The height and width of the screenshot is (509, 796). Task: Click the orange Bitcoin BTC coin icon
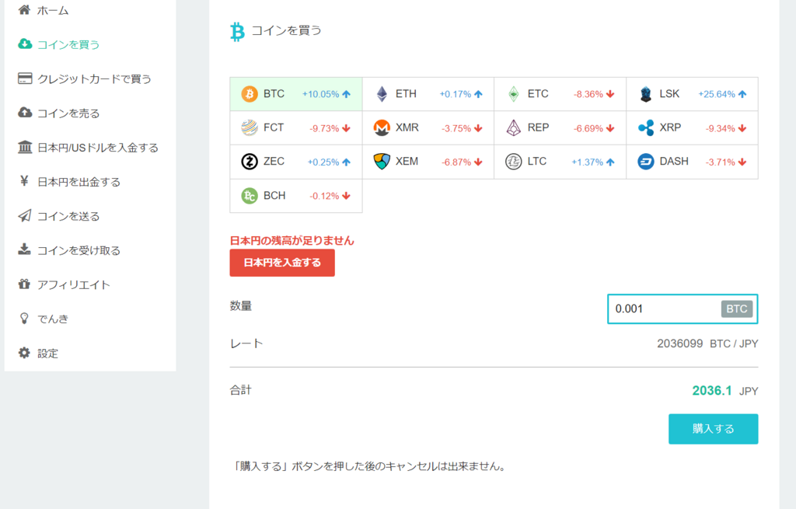click(x=250, y=94)
